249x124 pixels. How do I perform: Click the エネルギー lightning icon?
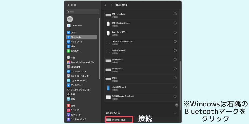[x=68, y=51]
